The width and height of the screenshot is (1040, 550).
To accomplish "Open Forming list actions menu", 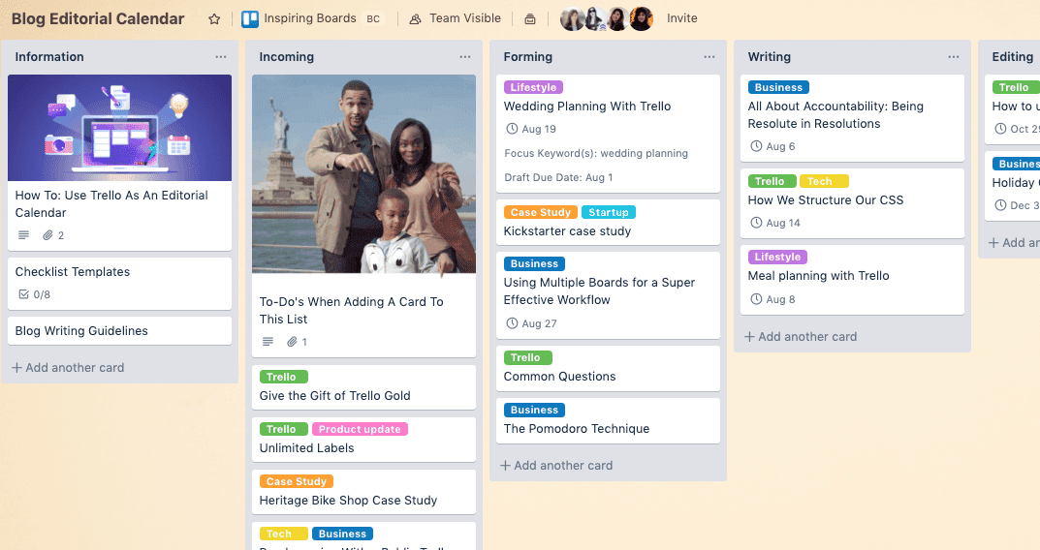I will click(x=709, y=57).
